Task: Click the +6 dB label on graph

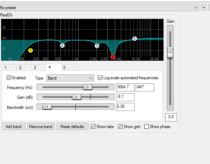Action: [x=4, y=28]
